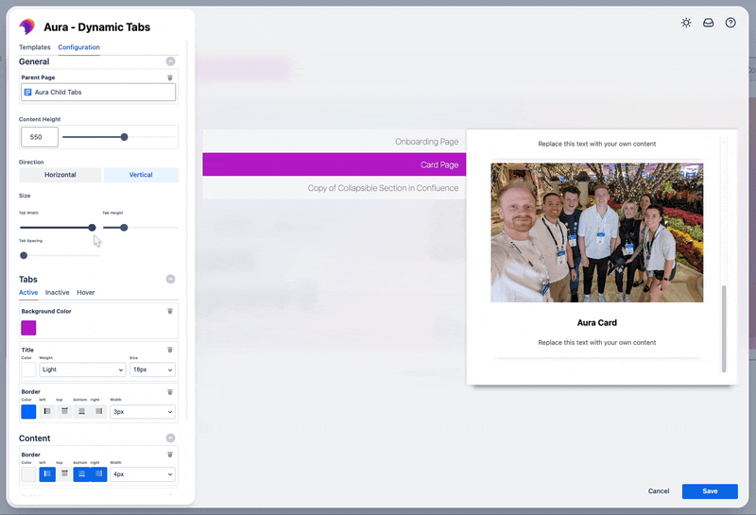This screenshot has width=756, height=515.
Task: Open the Title Weight dropdown
Action: [82, 369]
